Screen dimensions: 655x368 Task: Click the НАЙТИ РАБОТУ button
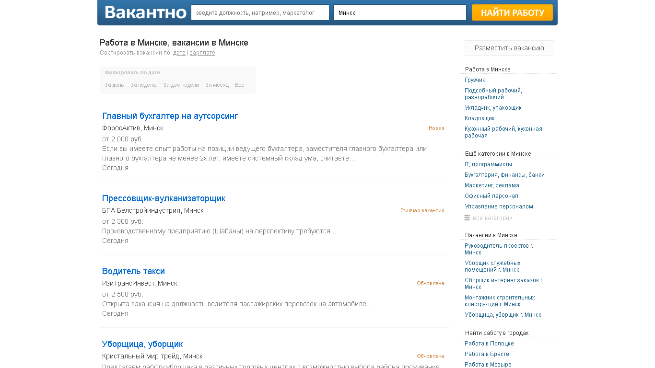click(x=512, y=12)
